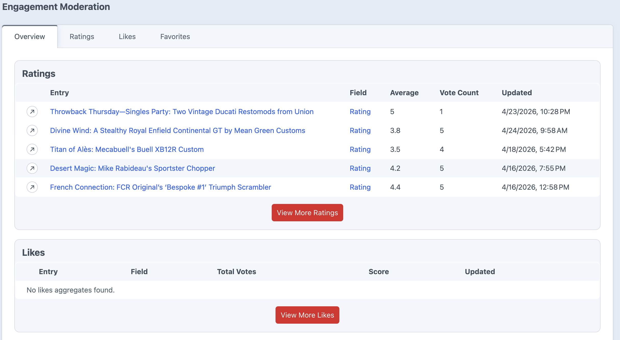
Task: Click the date 4/16/2026, 12:58 PM
Action: pyautogui.click(x=535, y=187)
